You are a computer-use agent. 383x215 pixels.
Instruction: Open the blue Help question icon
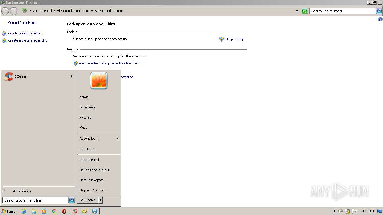tap(380, 19)
